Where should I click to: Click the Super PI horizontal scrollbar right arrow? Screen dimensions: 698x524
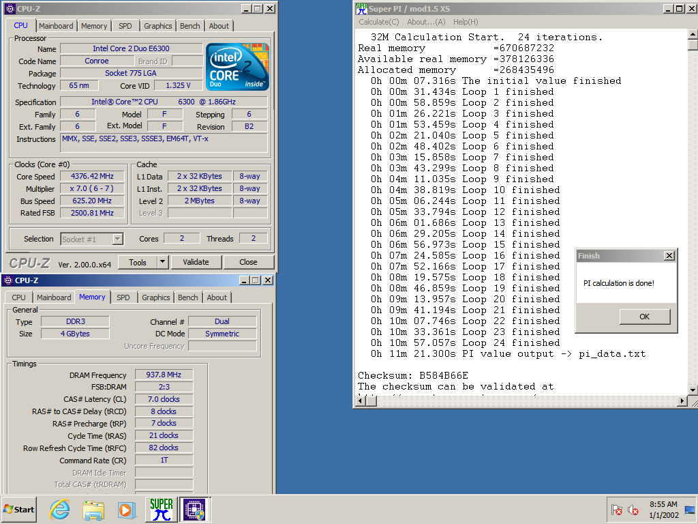[x=682, y=401]
